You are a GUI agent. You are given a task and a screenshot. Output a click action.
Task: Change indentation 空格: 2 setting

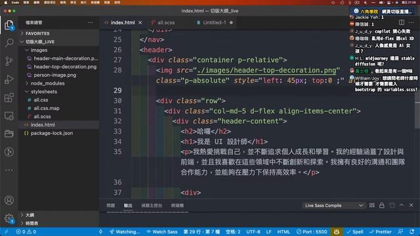233,231
